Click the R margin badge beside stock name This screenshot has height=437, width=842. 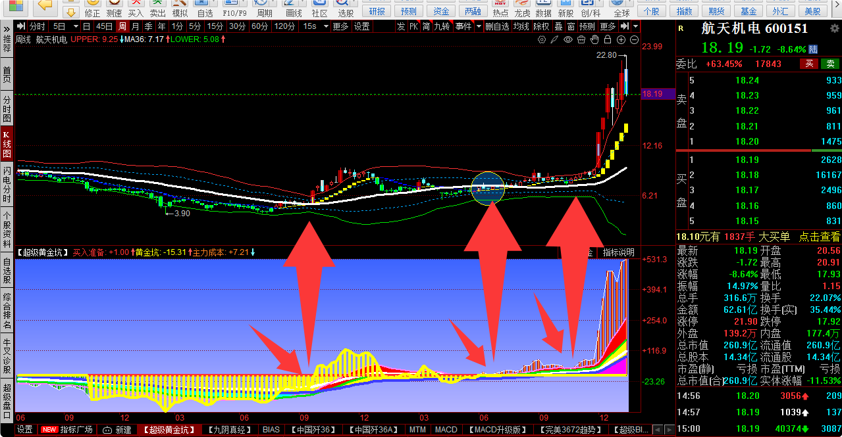pyautogui.click(x=680, y=29)
